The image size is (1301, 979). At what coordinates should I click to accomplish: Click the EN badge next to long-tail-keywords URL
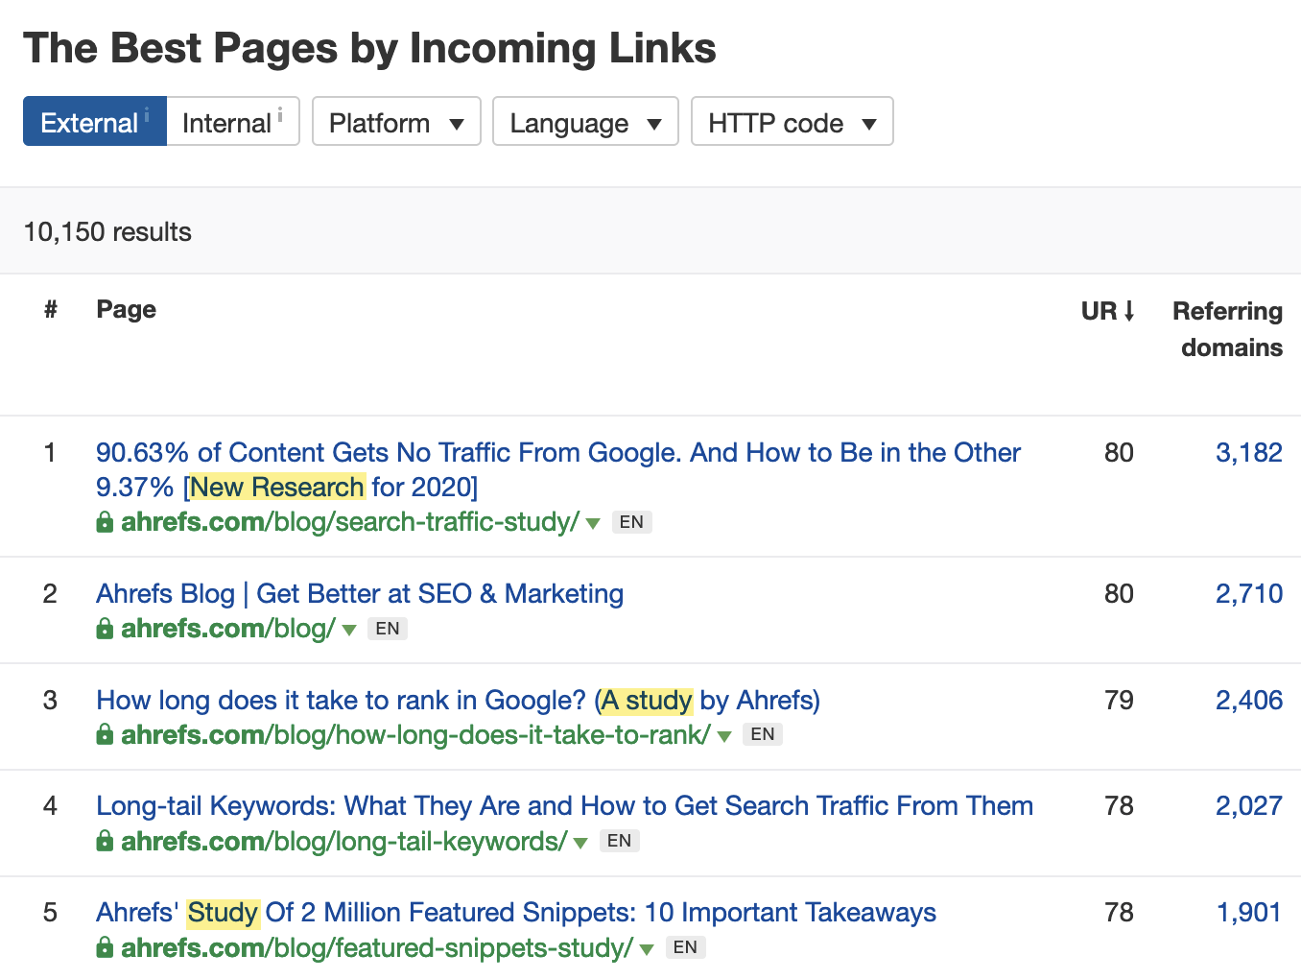coord(619,840)
